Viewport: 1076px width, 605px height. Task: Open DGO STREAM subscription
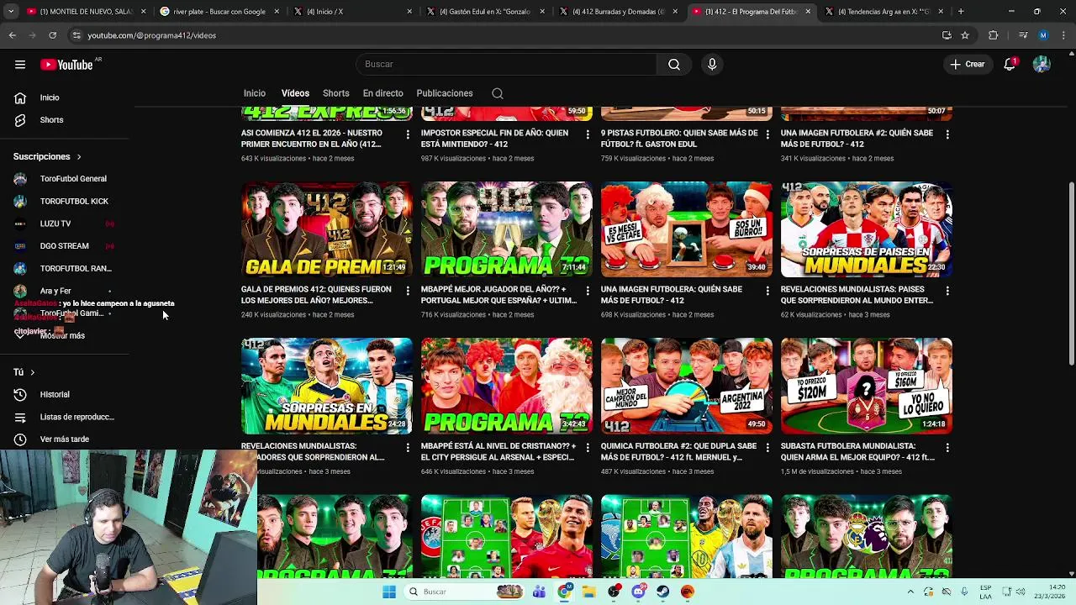click(x=64, y=246)
